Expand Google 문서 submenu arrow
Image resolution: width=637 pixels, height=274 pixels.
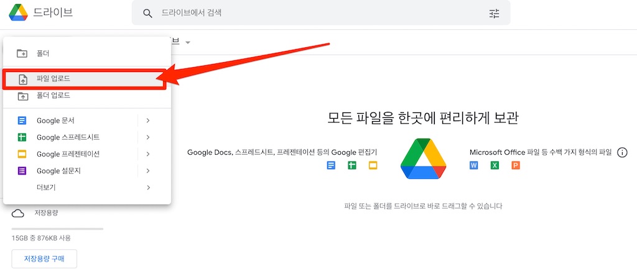[x=148, y=121]
